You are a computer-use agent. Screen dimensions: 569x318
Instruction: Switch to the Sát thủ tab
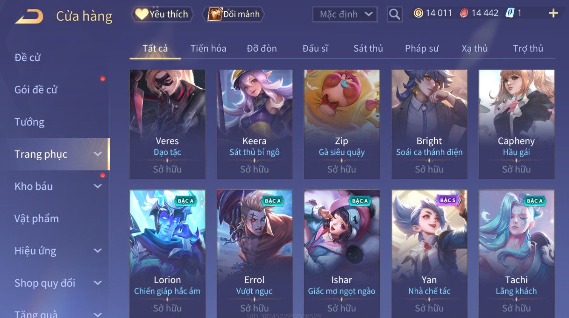point(368,48)
